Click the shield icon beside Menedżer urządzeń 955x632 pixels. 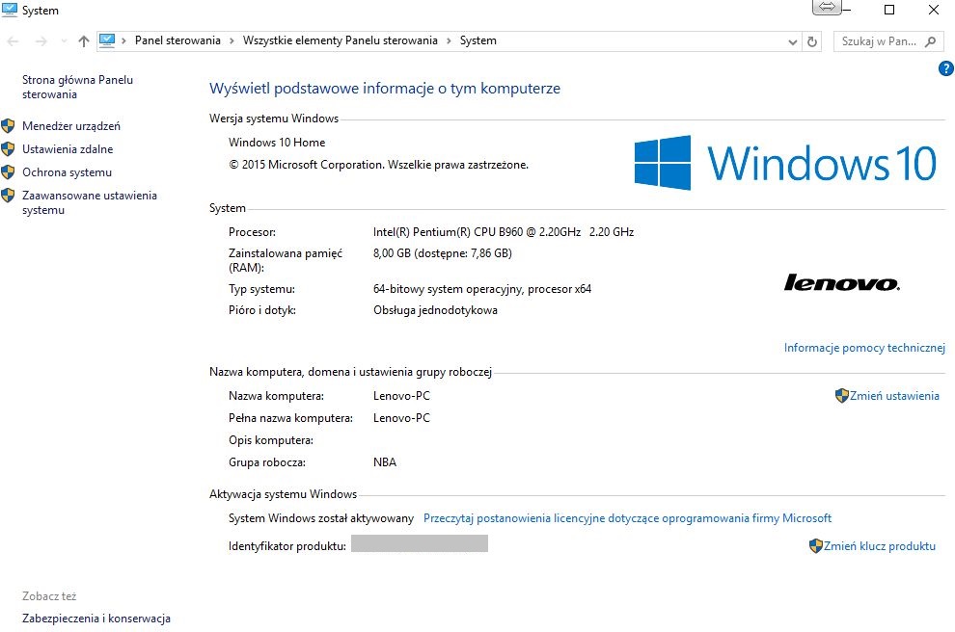[8, 126]
